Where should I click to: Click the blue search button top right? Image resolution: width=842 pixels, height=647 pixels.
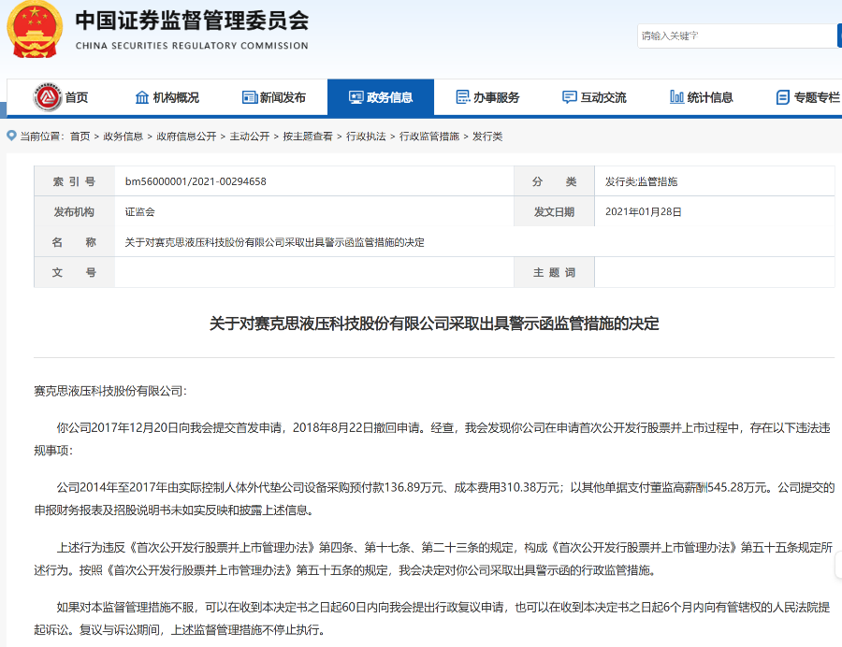[x=839, y=36]
